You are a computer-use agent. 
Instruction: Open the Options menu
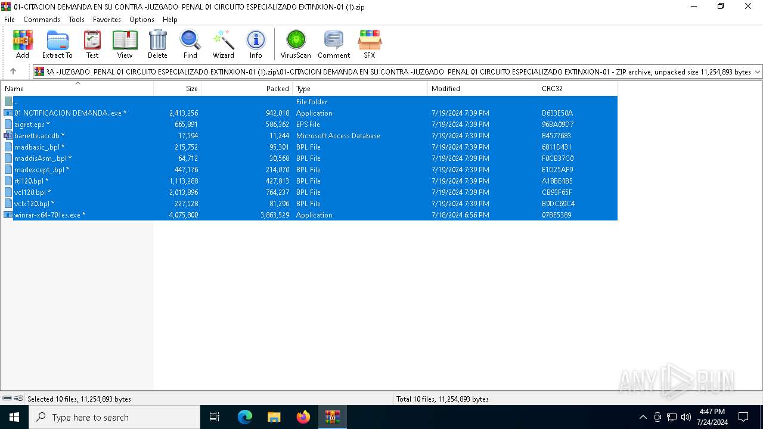(142, 20)
